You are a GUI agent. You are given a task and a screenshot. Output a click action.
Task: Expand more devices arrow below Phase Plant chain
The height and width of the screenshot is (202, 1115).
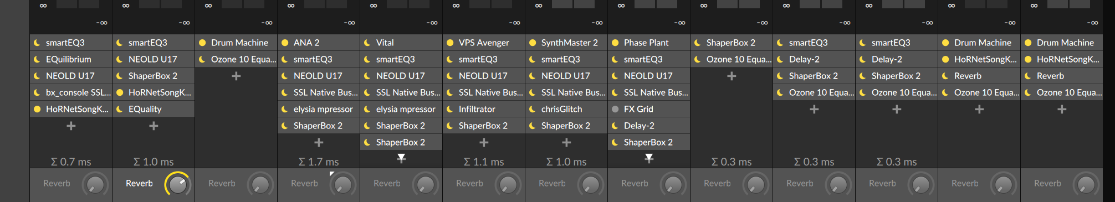click(649, 158)
